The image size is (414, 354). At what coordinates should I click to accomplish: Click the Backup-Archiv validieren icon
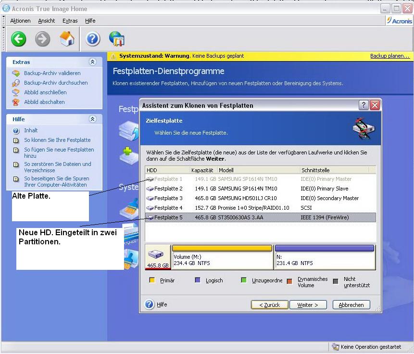tap(16, 73)
